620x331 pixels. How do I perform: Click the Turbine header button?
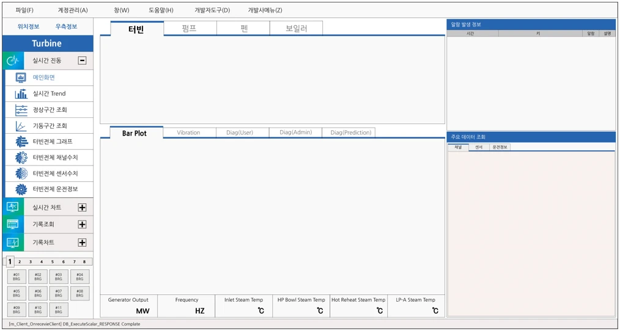click(48, 43)
